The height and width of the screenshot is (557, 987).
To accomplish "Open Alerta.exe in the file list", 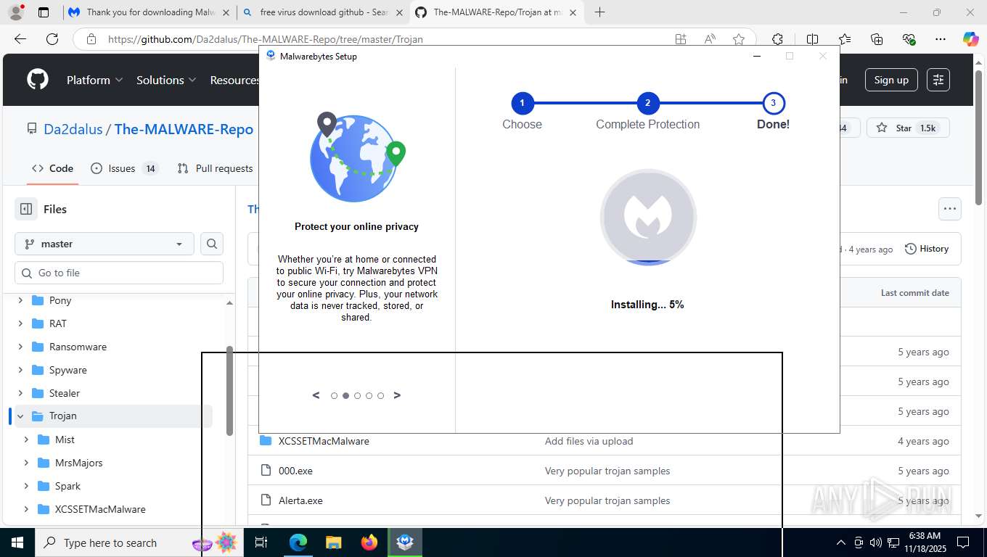I will pos(300,500).
